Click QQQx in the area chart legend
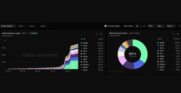This screenshot has width=181, height=93. click(85, 56)
